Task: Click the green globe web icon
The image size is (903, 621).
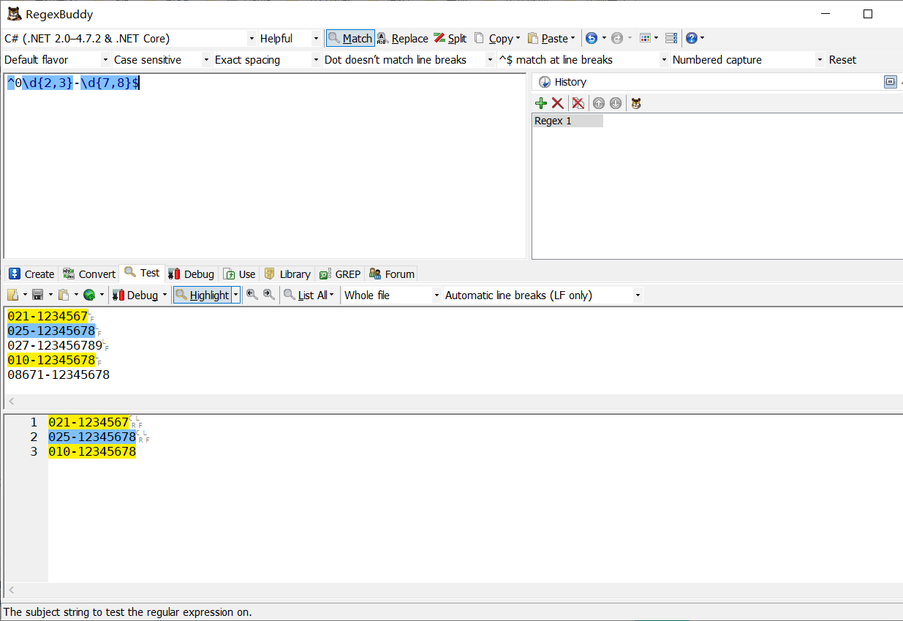Action: (x=89, y=295)
